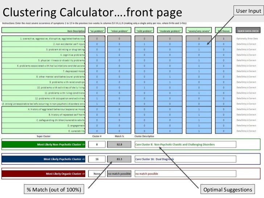Viewport: 264px width, 198px height.
Task: Select the "minor problem" column header
Action: coord(119,30)
